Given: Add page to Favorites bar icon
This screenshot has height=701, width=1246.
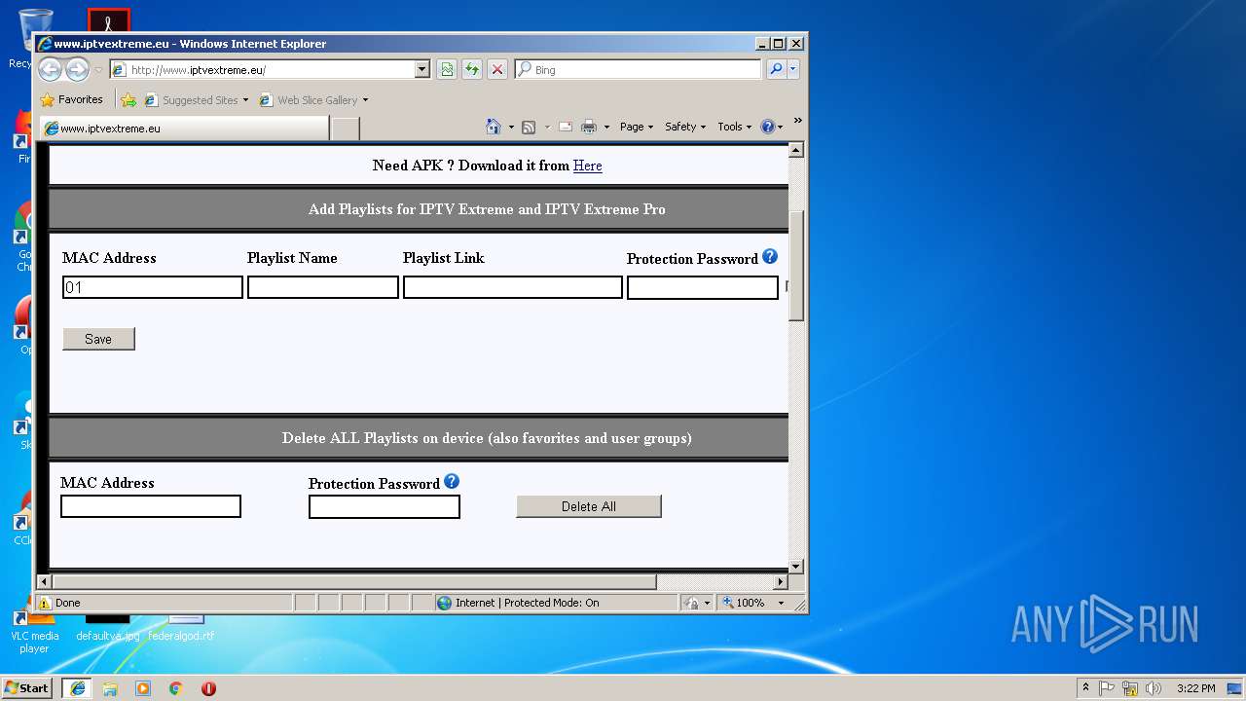Looking at the screenshot, I should pos(128,99).
